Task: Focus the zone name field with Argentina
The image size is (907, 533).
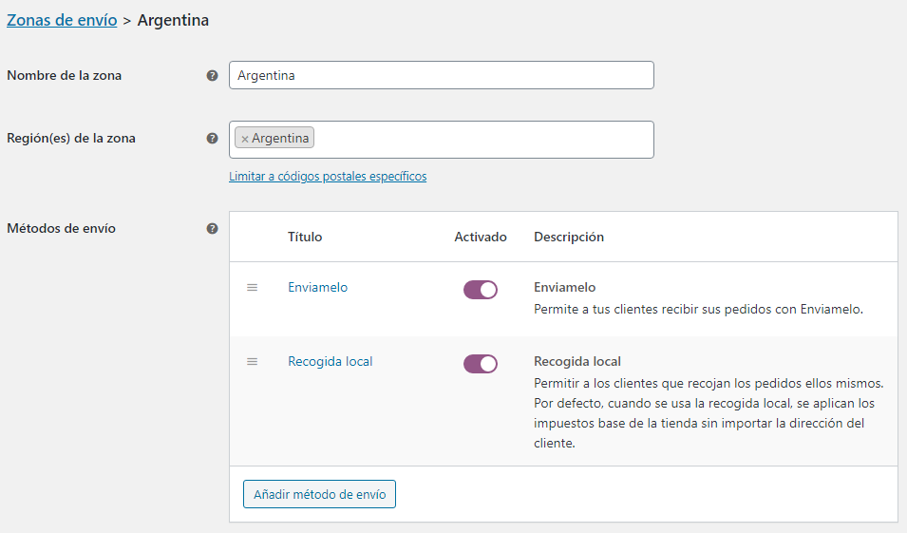Action: tap(442, 75)
